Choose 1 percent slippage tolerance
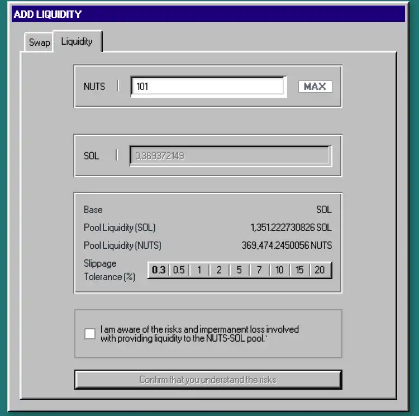419x416 pixels. [x=199, y=270]
